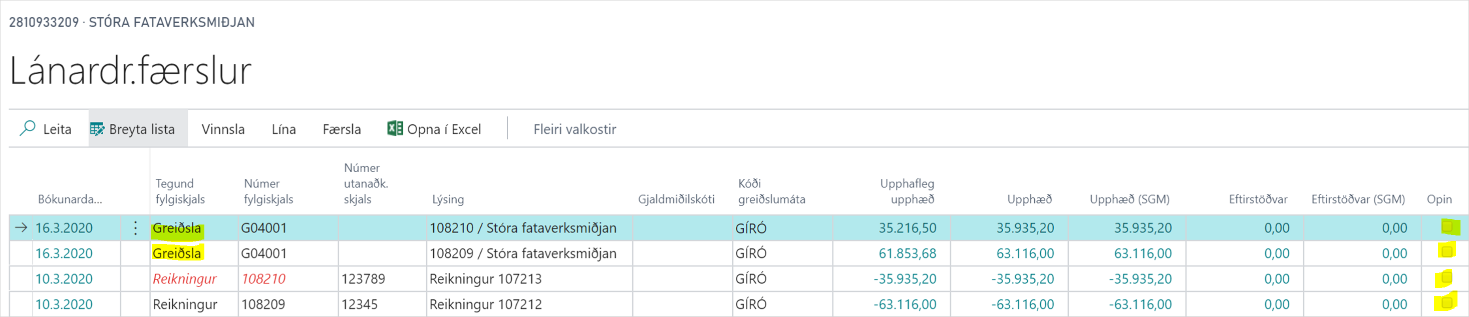Click the Breyta lista edit list icon
This screenshot has width=1469, height=317.
click(x=97, y=129)
